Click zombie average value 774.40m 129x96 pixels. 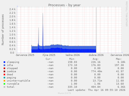tap(97, 71)
